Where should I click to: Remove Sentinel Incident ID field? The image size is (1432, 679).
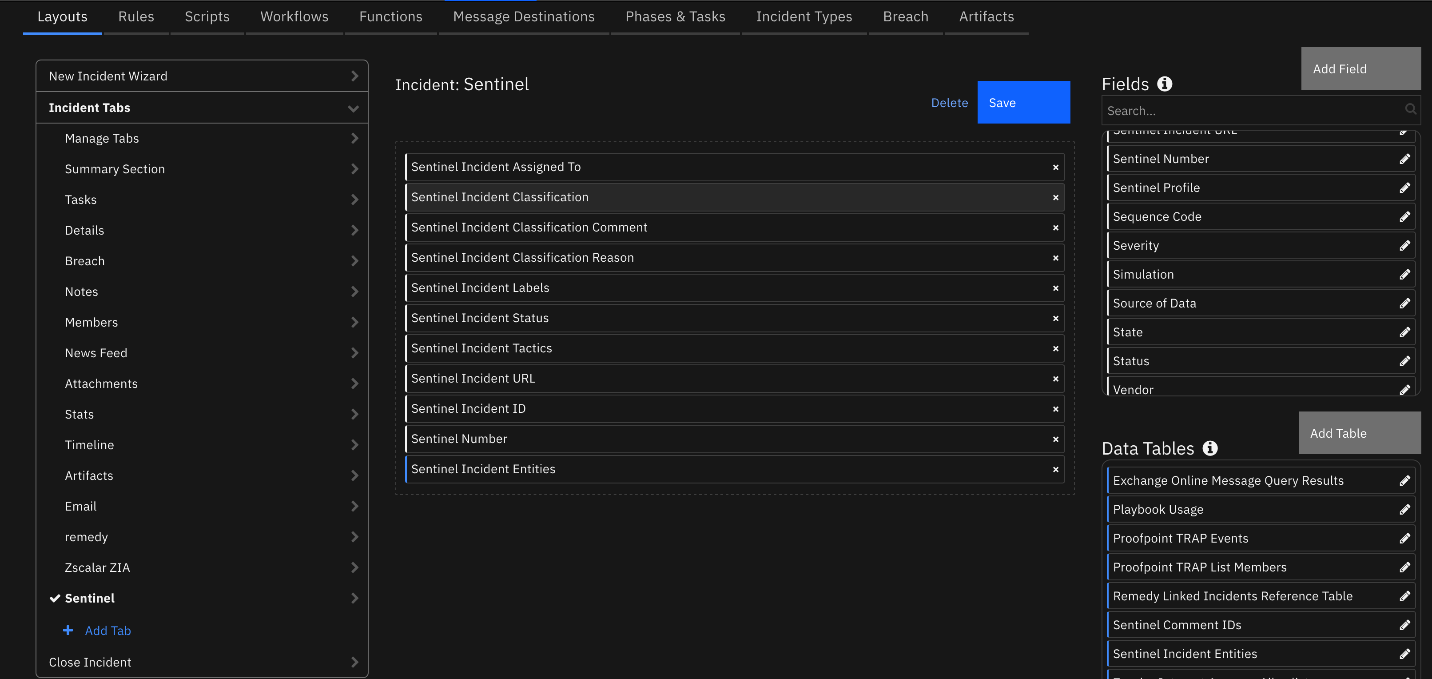(1055, 409)
